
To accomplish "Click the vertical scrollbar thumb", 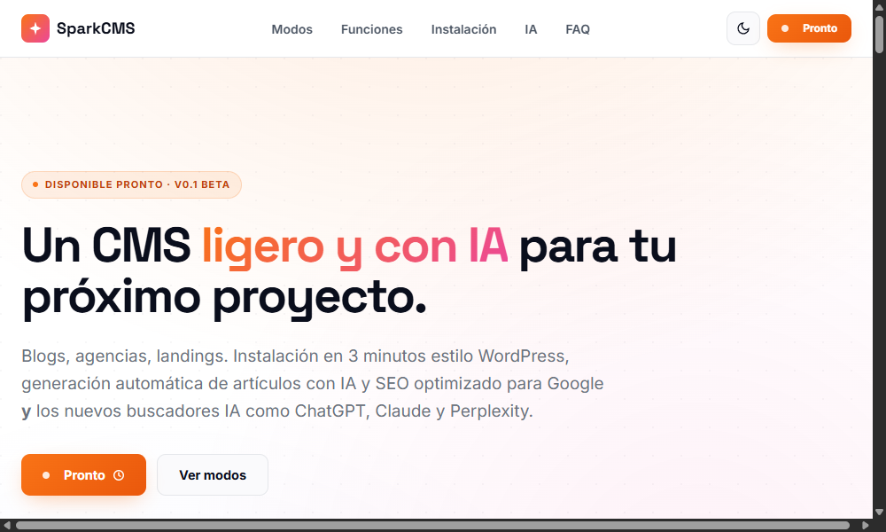I will 879,34.
